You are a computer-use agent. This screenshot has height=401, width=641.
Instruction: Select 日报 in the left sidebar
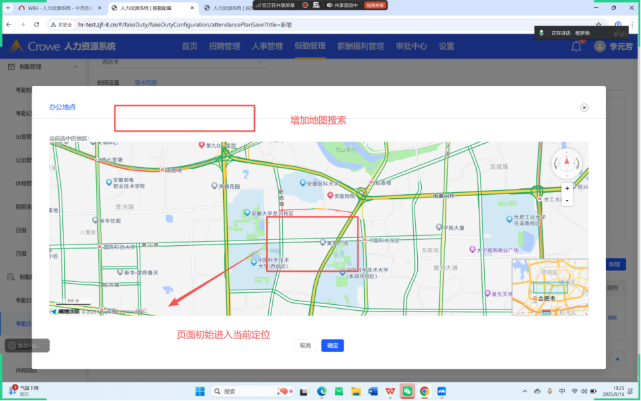tap(21, 231)
